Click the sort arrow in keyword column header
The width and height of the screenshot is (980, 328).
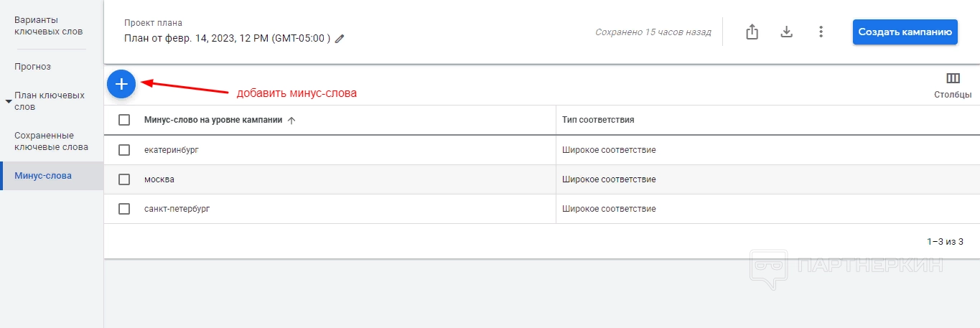click(291, 121)
